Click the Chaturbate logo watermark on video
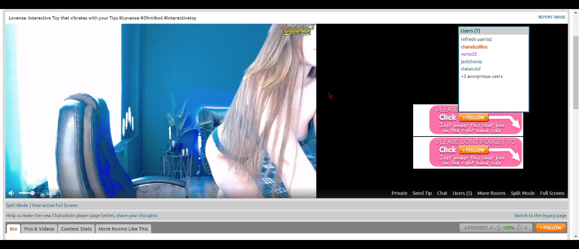Viewport: 579px width, 249px height. [x=297, y=30]
